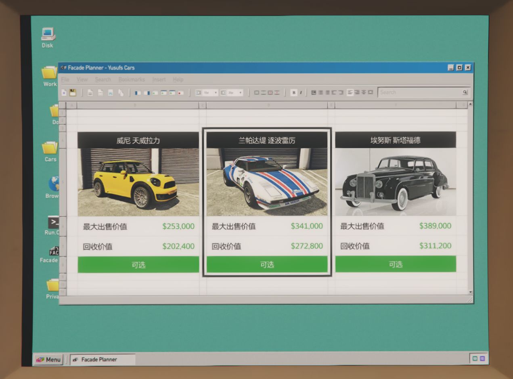Click the $311,200 recovery value
Image resolution: width=513 pixels, height=379 pixels.
point(435,245)
